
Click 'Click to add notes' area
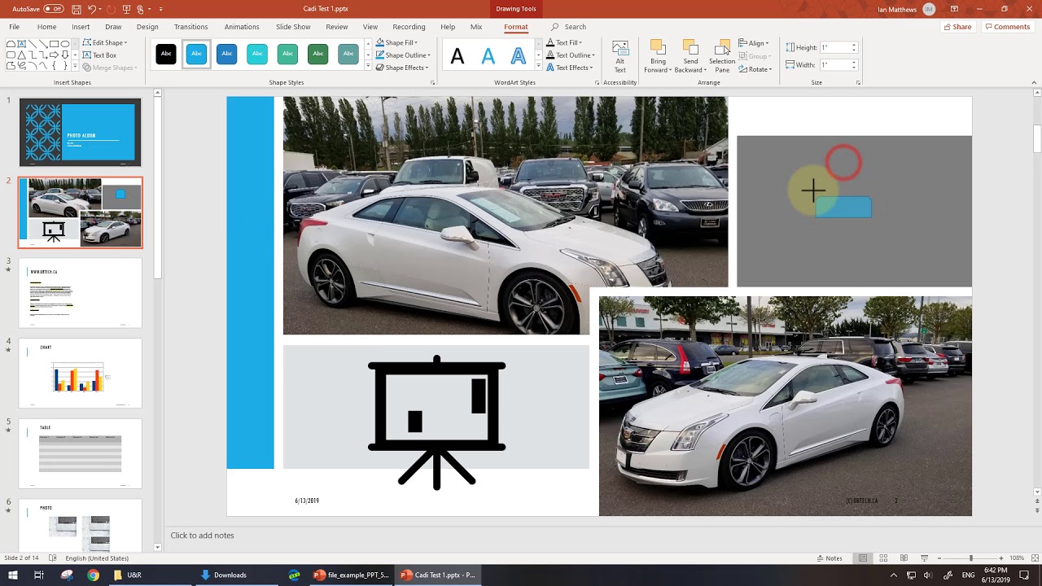(202, 536)
